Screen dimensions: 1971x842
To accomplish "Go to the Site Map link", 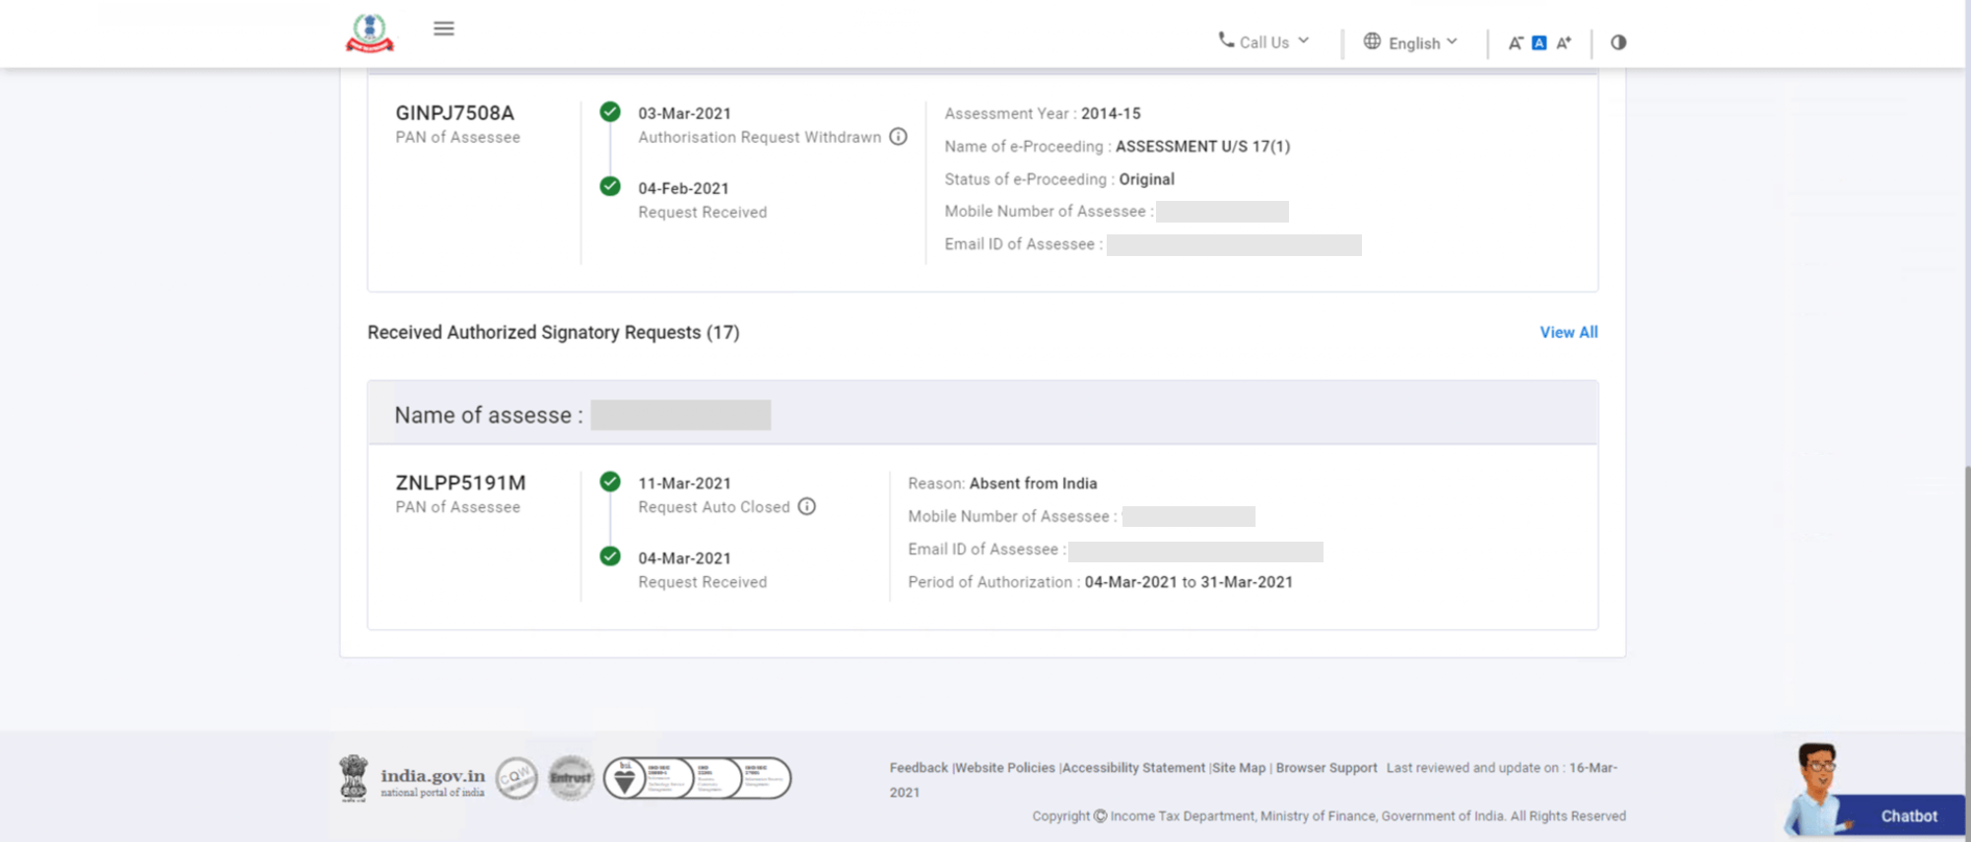I will tap(1239, 768).
